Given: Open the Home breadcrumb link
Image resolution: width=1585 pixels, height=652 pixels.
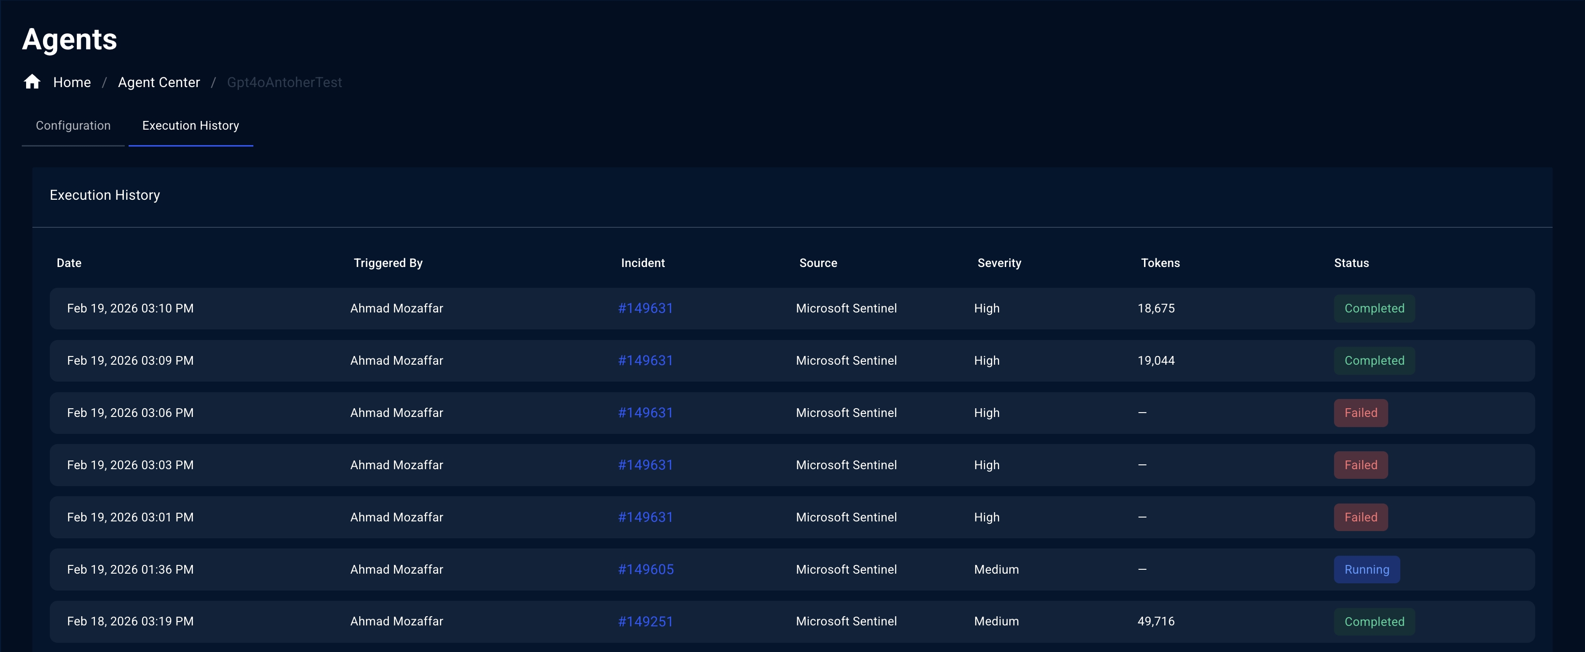Looking at the screenshot, I should pyautogui.click(x=72, y=83).
